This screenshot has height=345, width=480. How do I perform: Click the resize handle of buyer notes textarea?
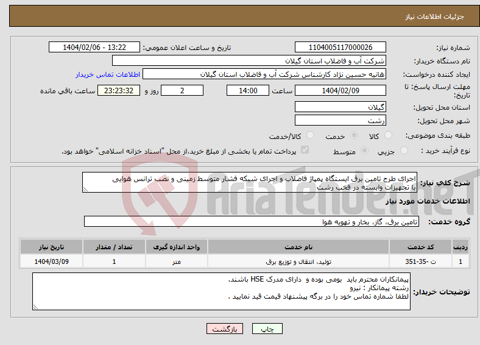(35, 307)
